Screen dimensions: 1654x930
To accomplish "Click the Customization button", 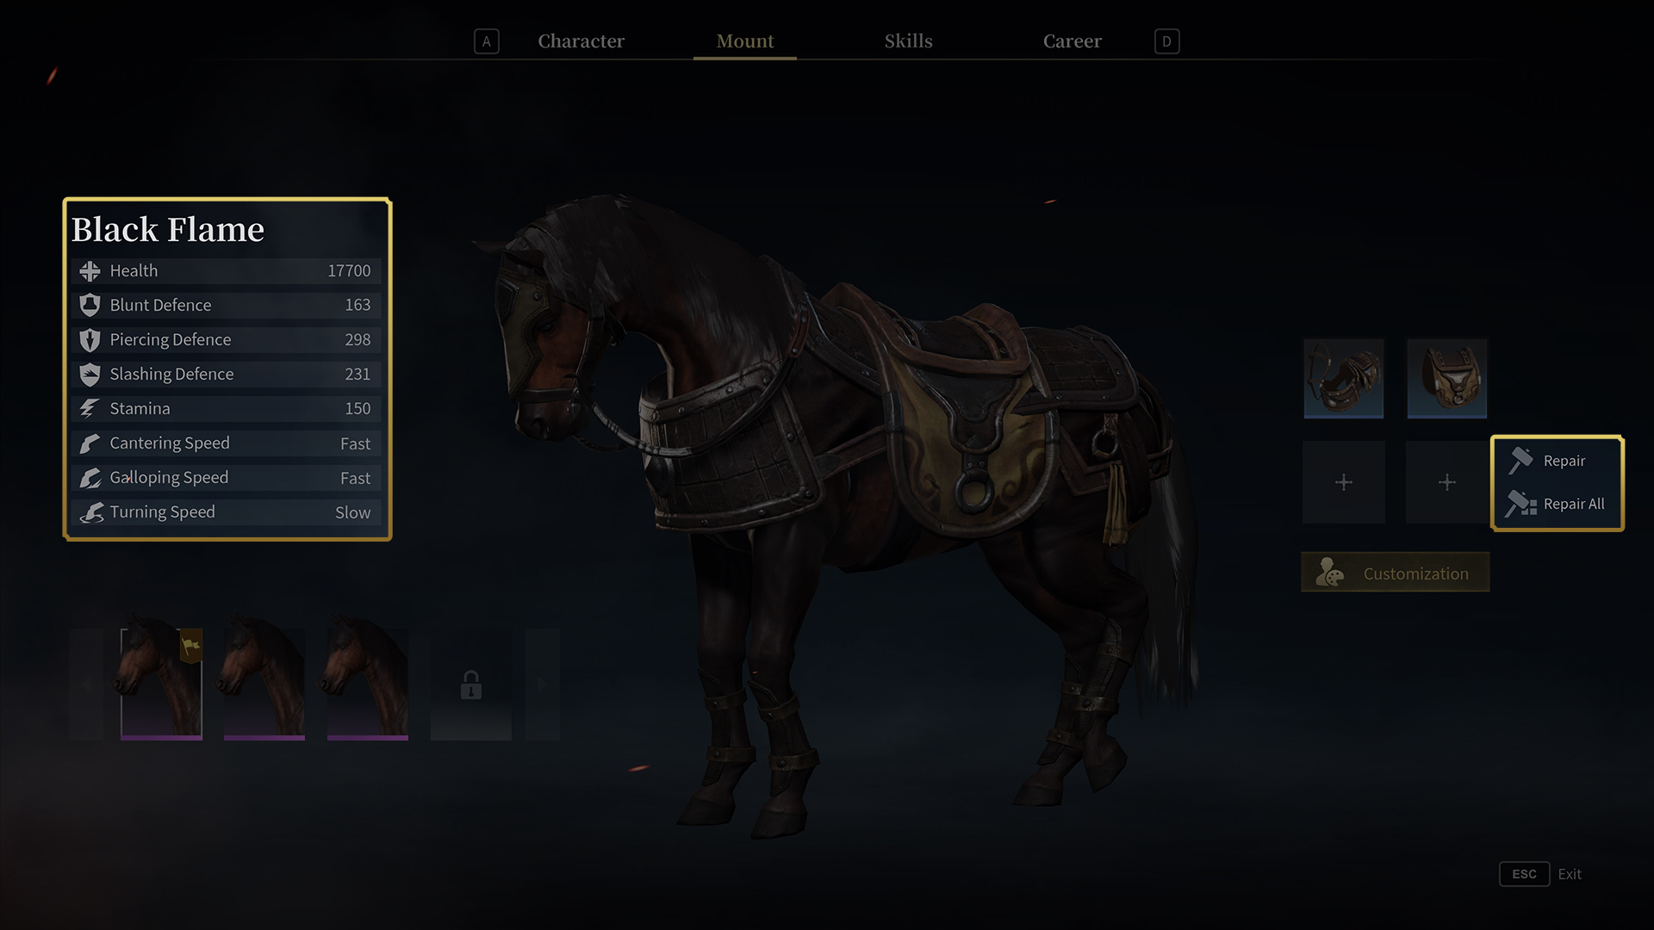I will tap(1395, 573).
